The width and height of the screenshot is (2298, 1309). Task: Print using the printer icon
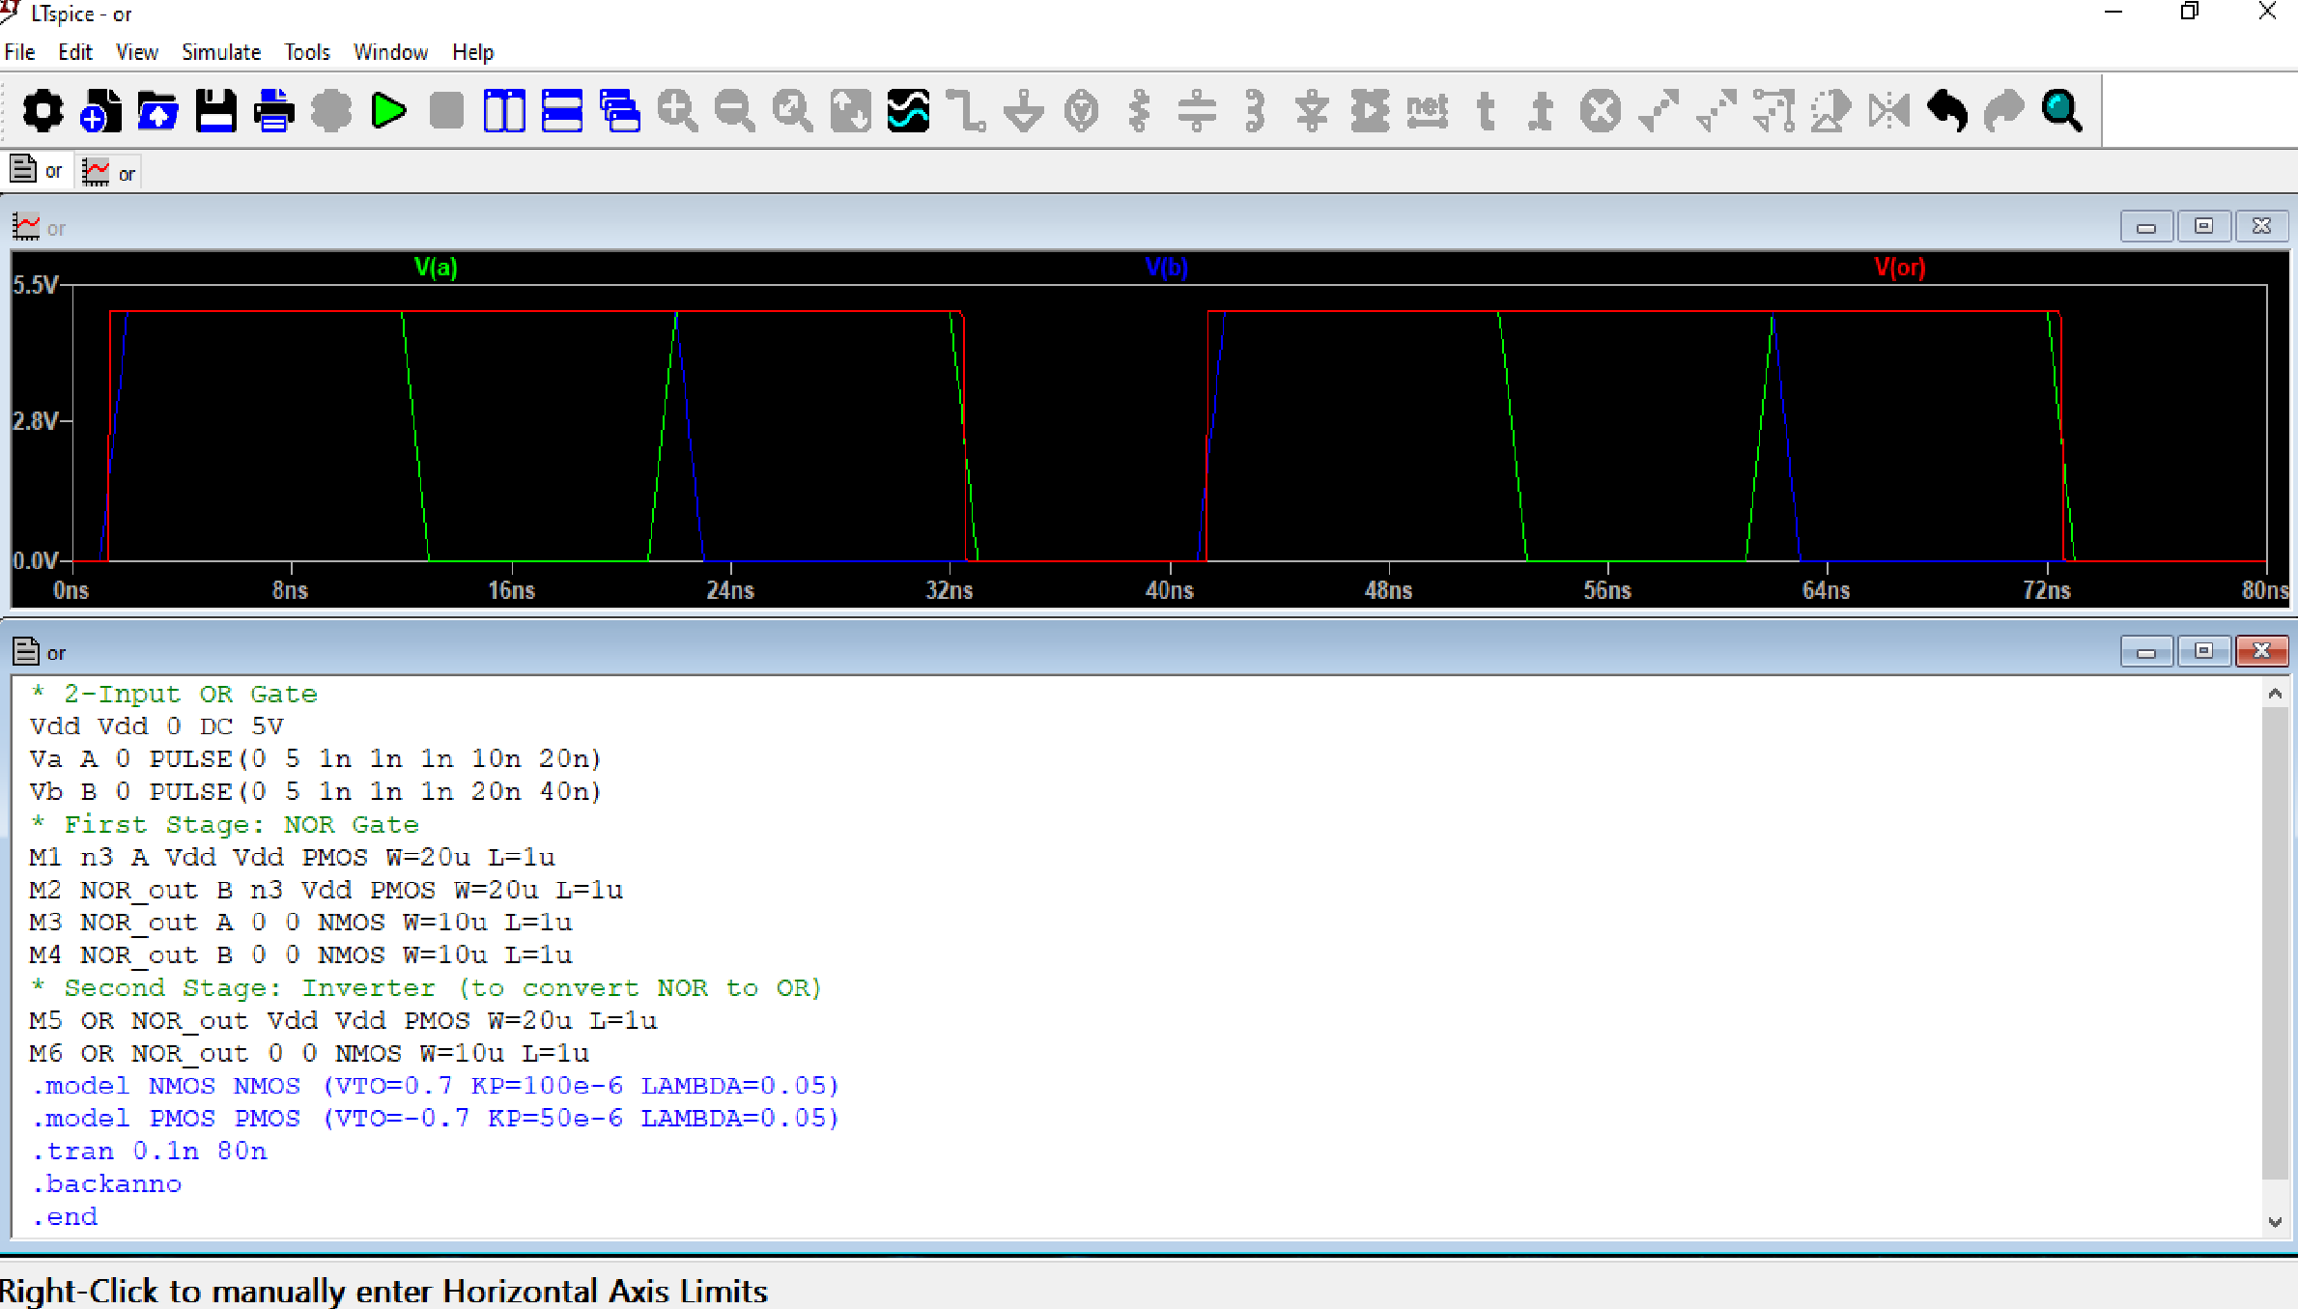point(274,111)
